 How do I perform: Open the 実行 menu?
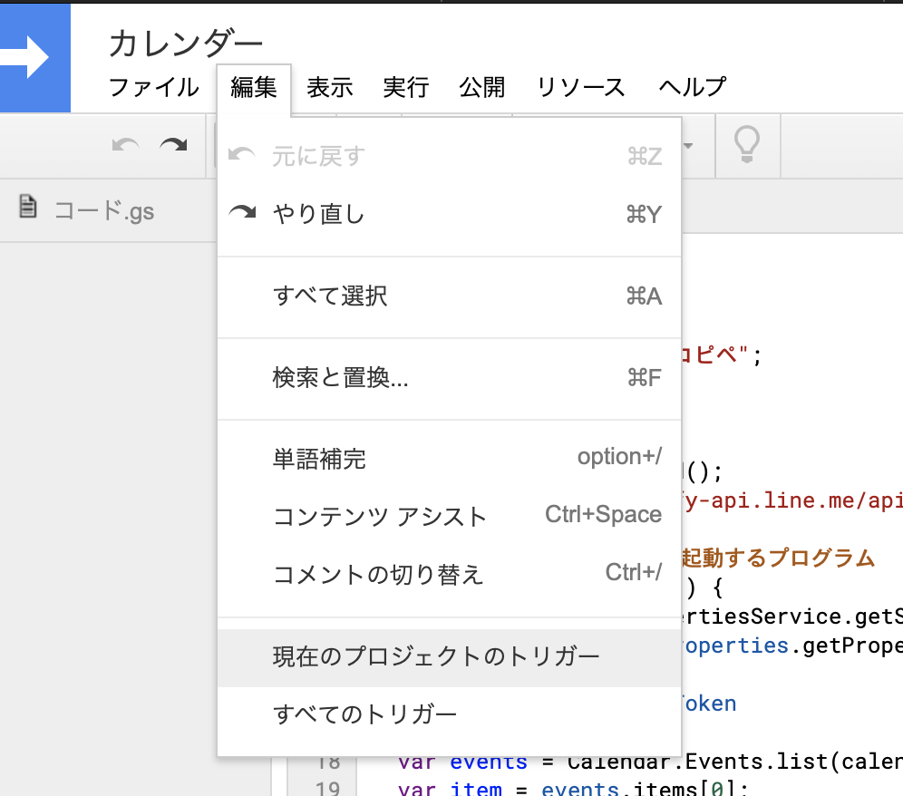point(405,87)
